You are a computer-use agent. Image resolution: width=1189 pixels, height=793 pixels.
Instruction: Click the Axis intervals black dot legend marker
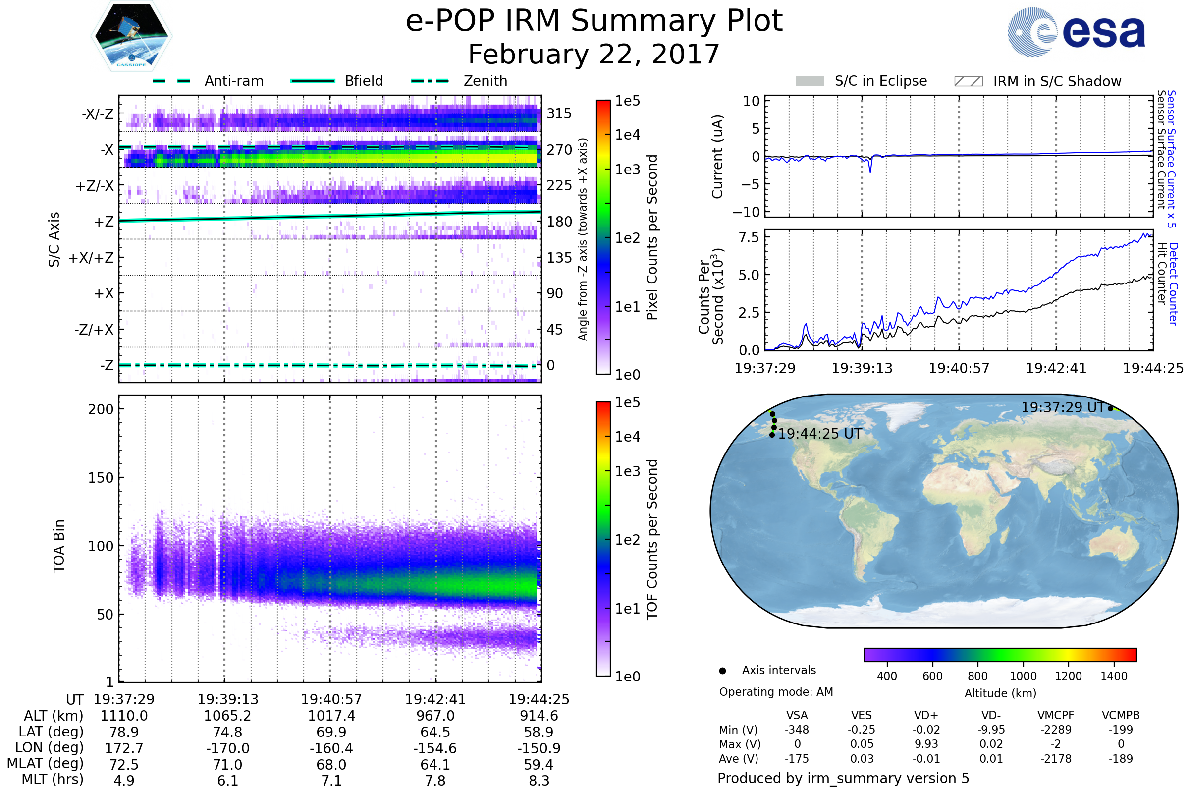(722, 671)
